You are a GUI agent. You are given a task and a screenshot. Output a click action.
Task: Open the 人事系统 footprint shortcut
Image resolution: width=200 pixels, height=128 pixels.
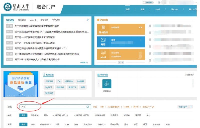(x=49, y=81)
